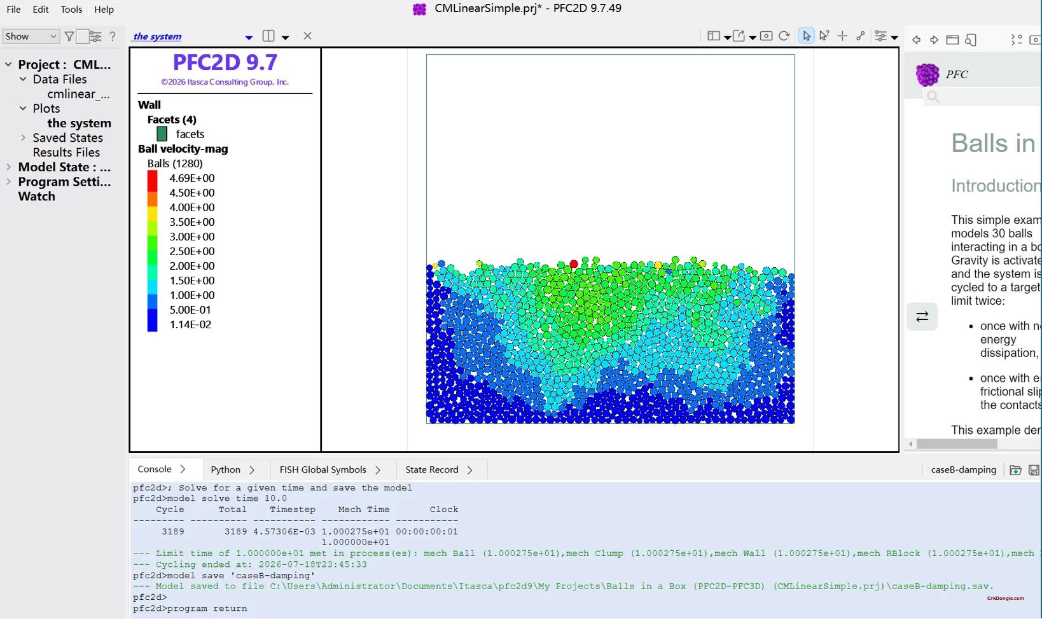Open project pane options sliders icon
This screenshot has width=1042, height=619.
tap(95, 36)
